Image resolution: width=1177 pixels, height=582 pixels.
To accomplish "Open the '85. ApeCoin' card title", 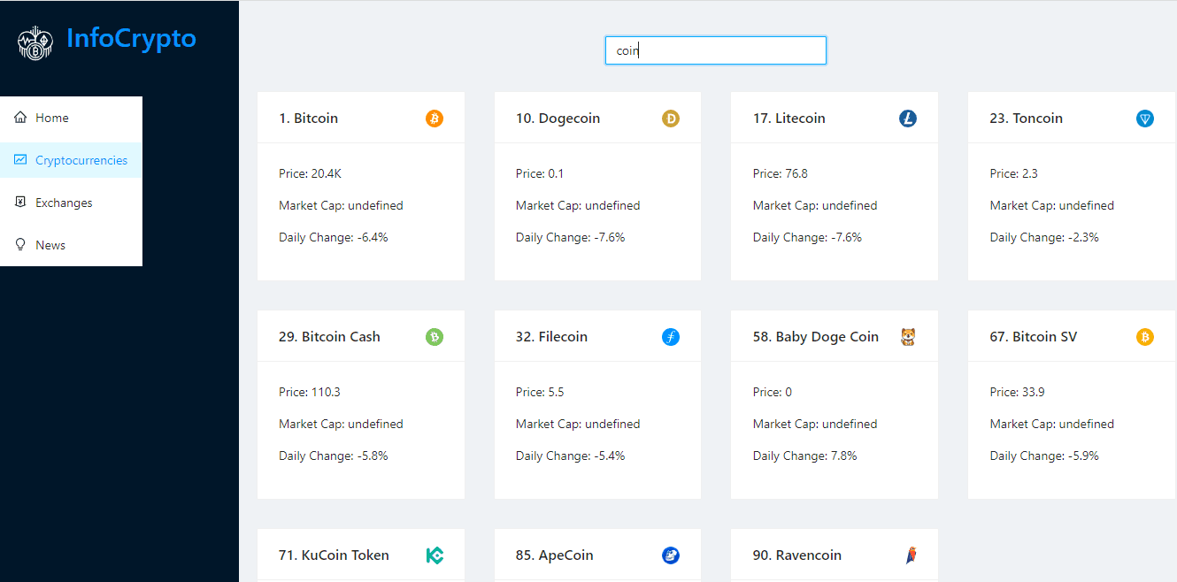I will click(554, 555).
